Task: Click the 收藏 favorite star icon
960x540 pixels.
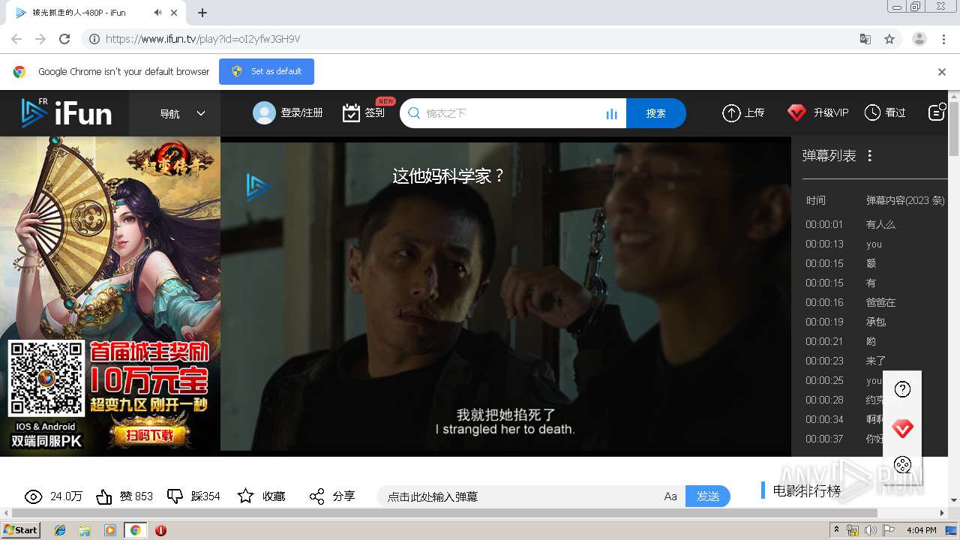Action: pyautogui.click(x=245, y=496)
